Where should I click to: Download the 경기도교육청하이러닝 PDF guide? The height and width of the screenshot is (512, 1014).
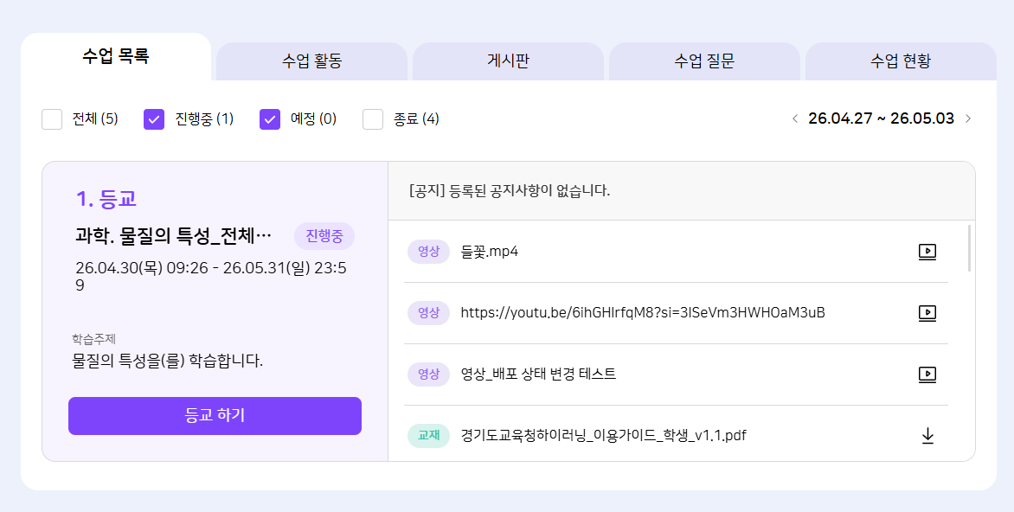(927, 436)
